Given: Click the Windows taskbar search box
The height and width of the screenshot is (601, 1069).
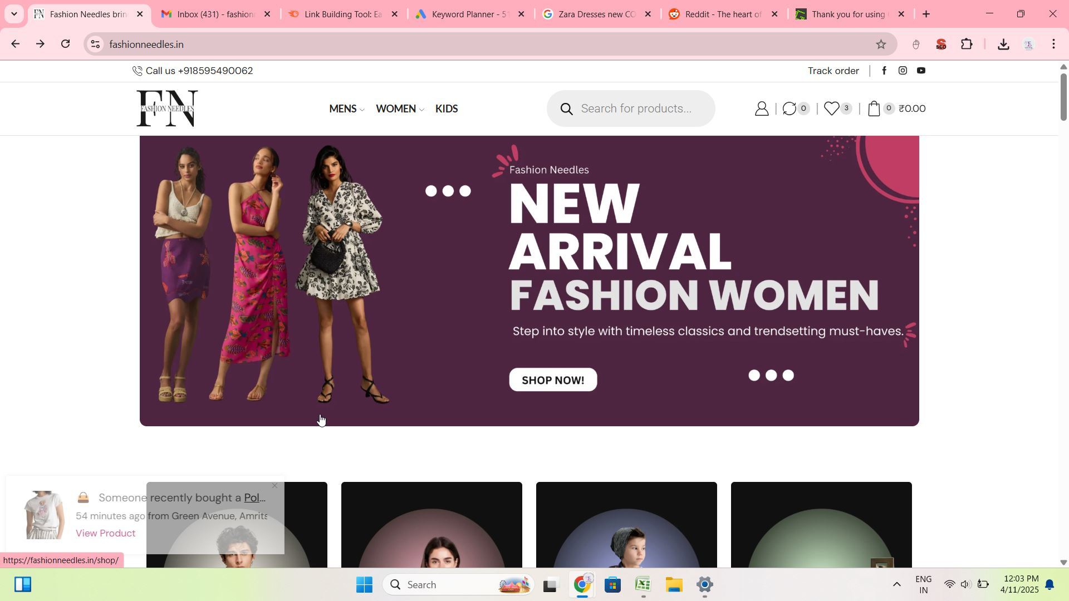Looking at the screenshot, I should point(458,585).
